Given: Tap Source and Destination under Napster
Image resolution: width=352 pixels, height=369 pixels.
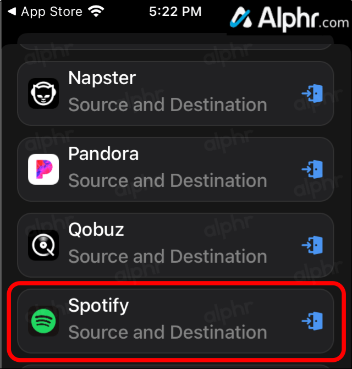Looking at the screenshot, I should (167, 104).
